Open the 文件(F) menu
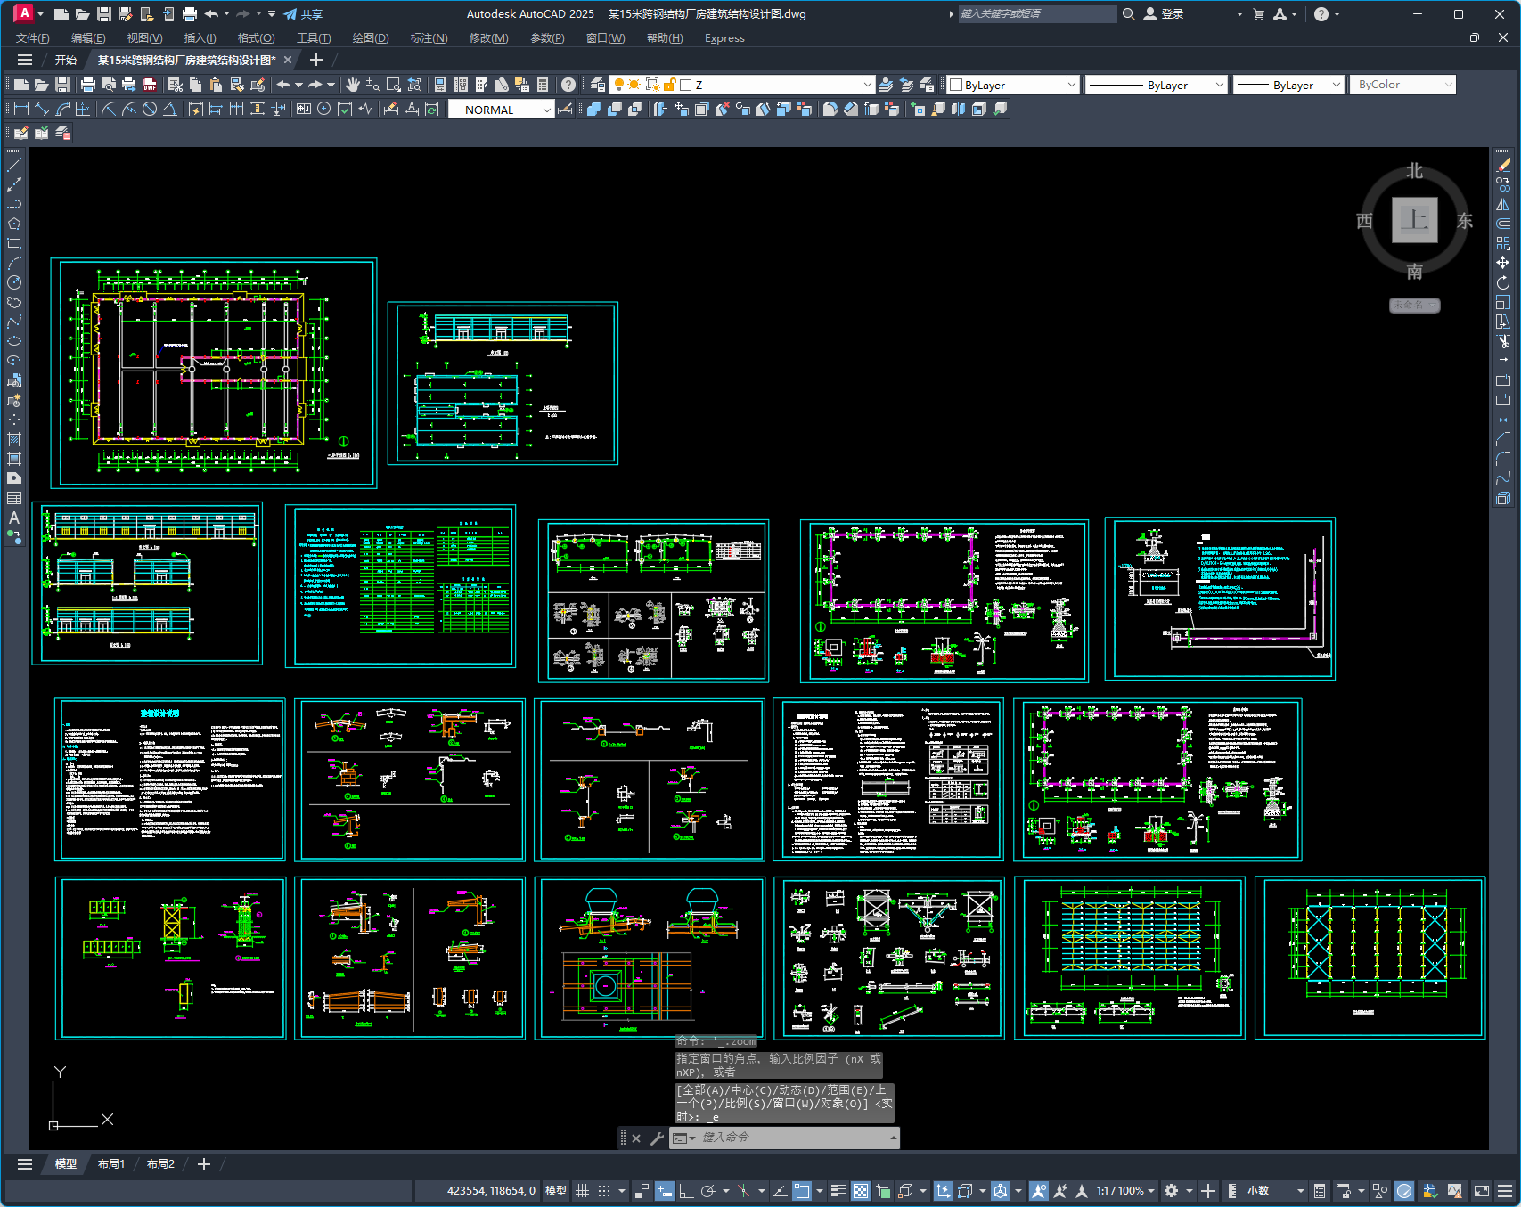1521x1207 pixels. (x=33, y=38)
